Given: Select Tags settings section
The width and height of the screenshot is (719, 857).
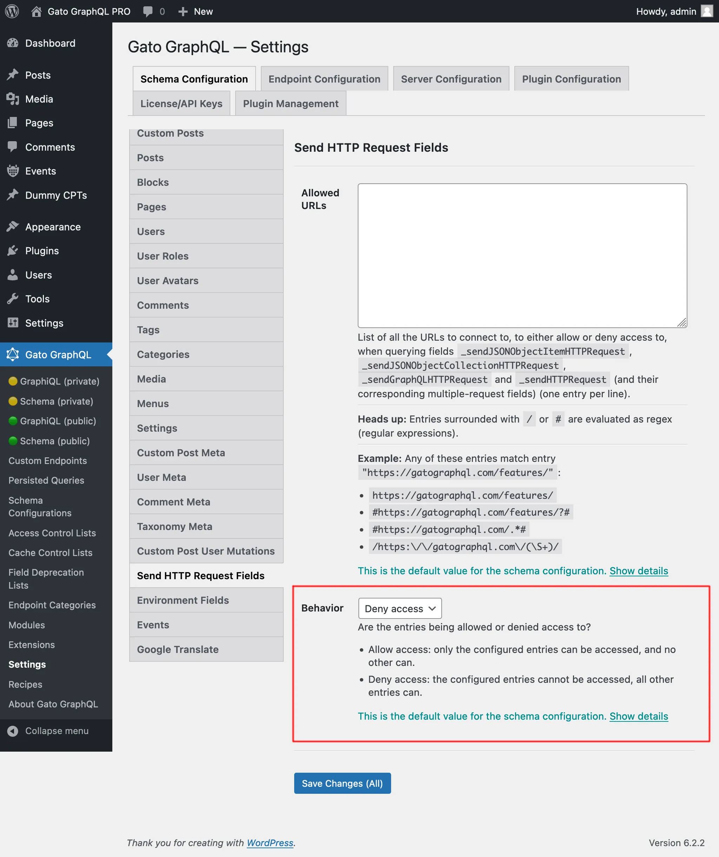Looking at the screenshot, I should tap(206, 330).
